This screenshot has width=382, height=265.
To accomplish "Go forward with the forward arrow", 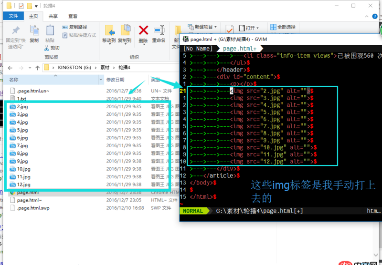I will click(21, 68).
